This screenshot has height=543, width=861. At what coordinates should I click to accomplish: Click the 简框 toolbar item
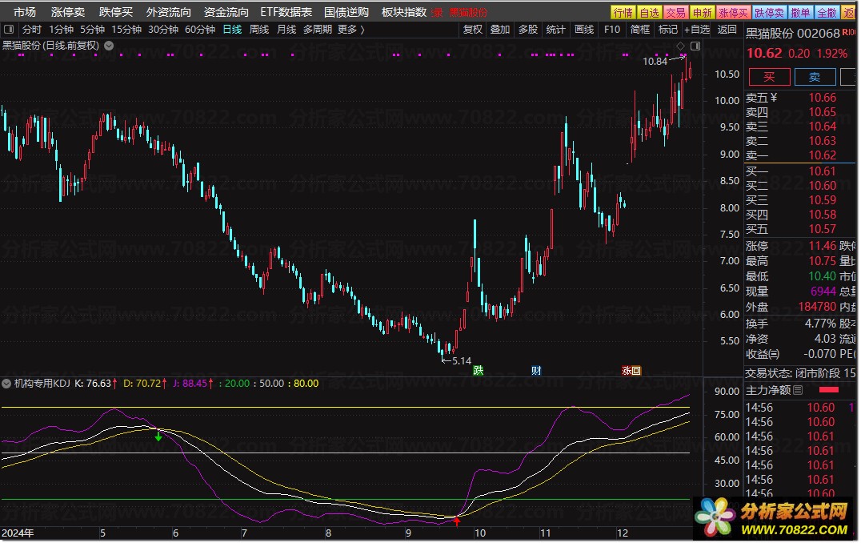[x=639, y=29]
